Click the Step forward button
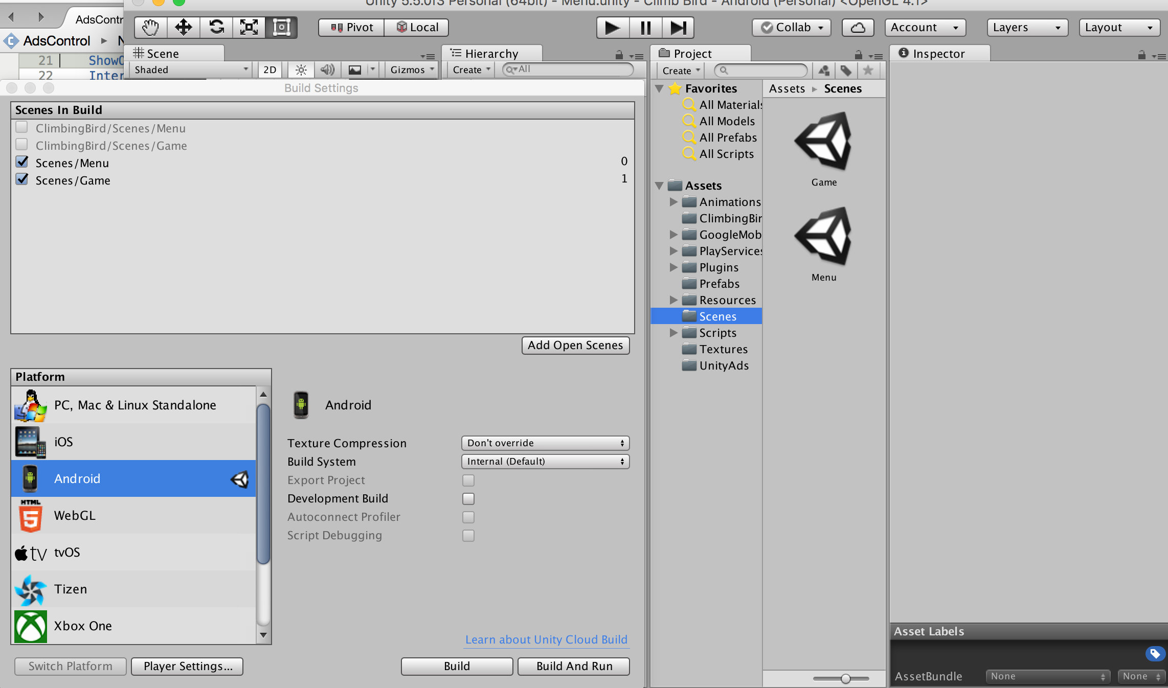 pos(678,27)
